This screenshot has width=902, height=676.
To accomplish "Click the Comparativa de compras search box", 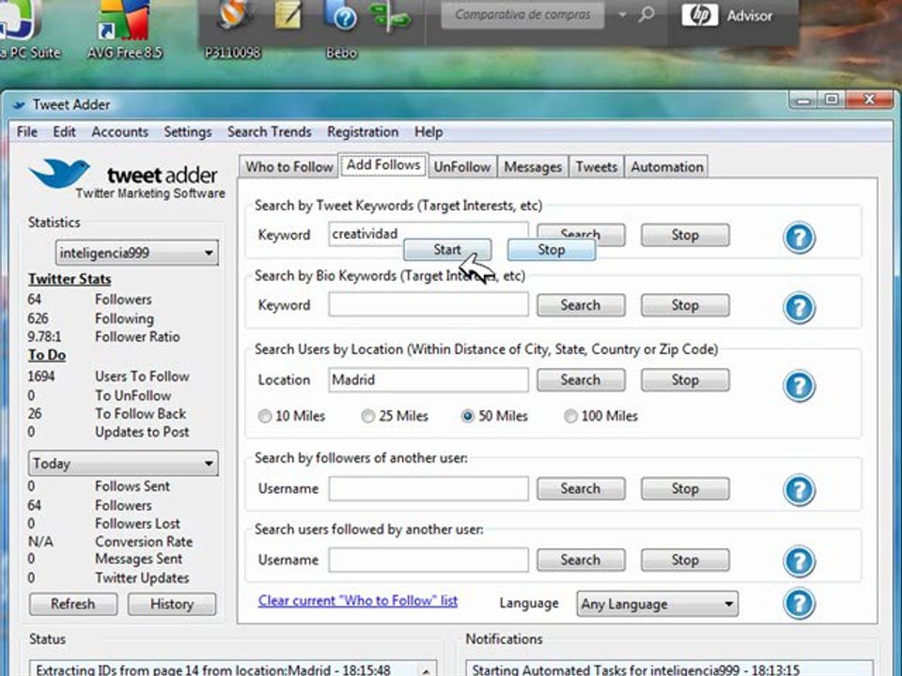I will coord(523,14).
